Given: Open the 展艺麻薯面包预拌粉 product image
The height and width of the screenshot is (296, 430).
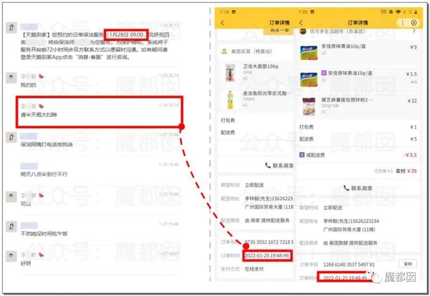Looking at the screenshot, I should click(x=309, y=107).
